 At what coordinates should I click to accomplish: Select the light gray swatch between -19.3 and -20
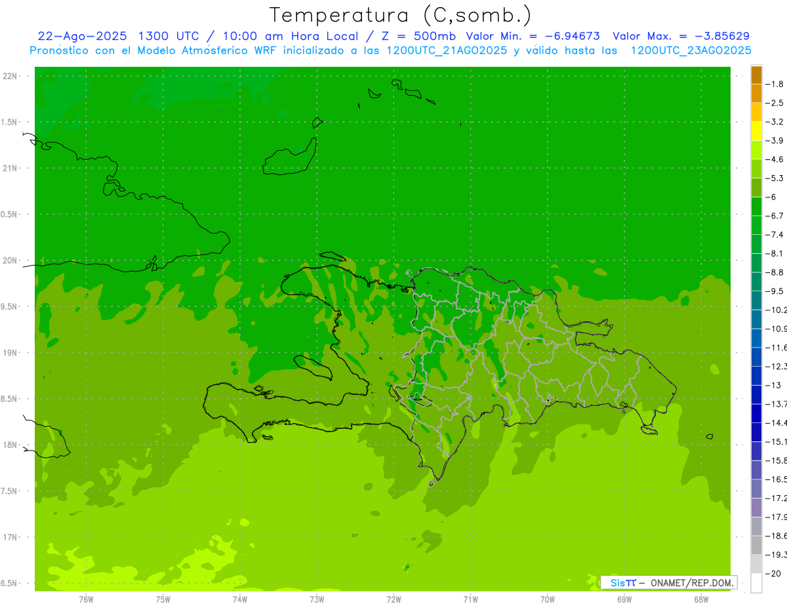[x=757, y=564]
